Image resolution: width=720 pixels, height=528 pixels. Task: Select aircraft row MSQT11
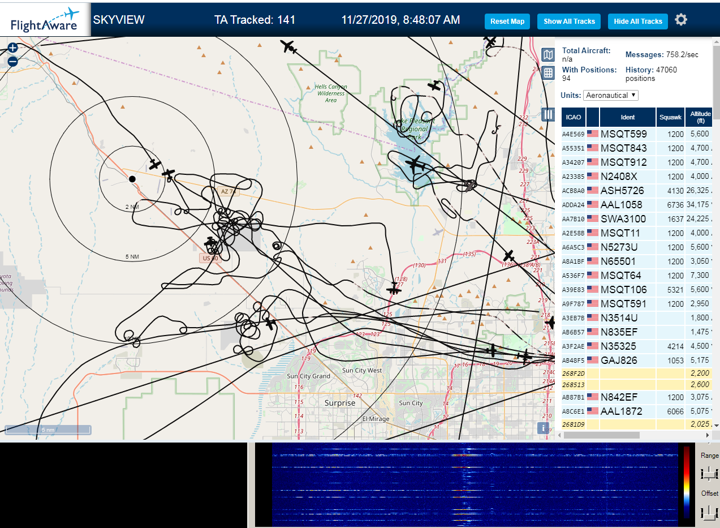tap(637, 233)
